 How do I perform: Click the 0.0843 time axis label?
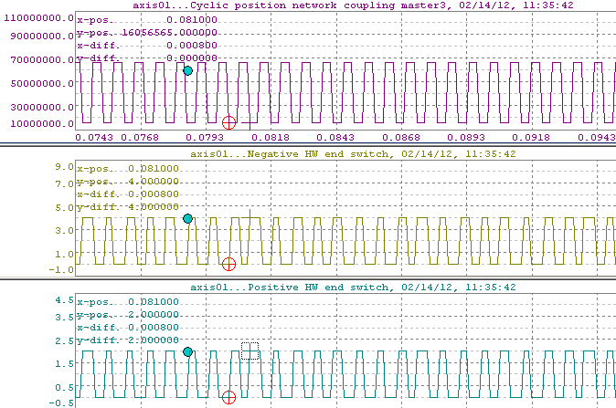[335, 138]
